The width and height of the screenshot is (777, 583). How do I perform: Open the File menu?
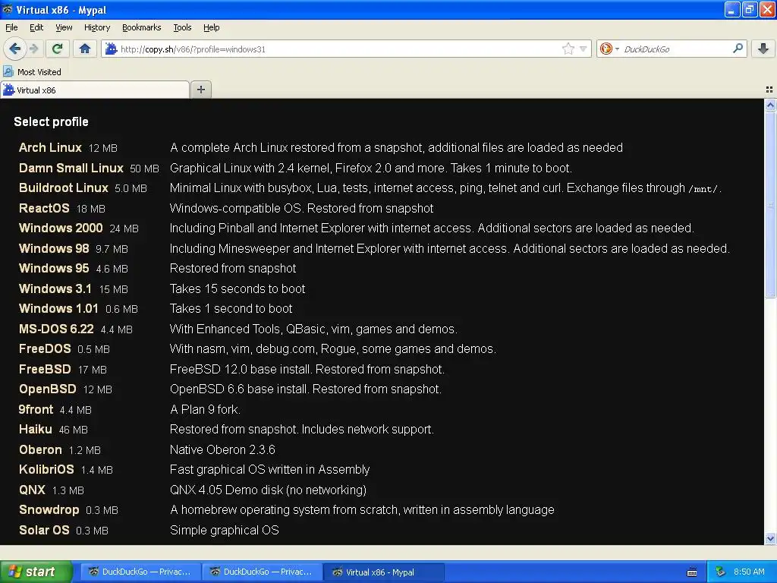tap(11, 27)
